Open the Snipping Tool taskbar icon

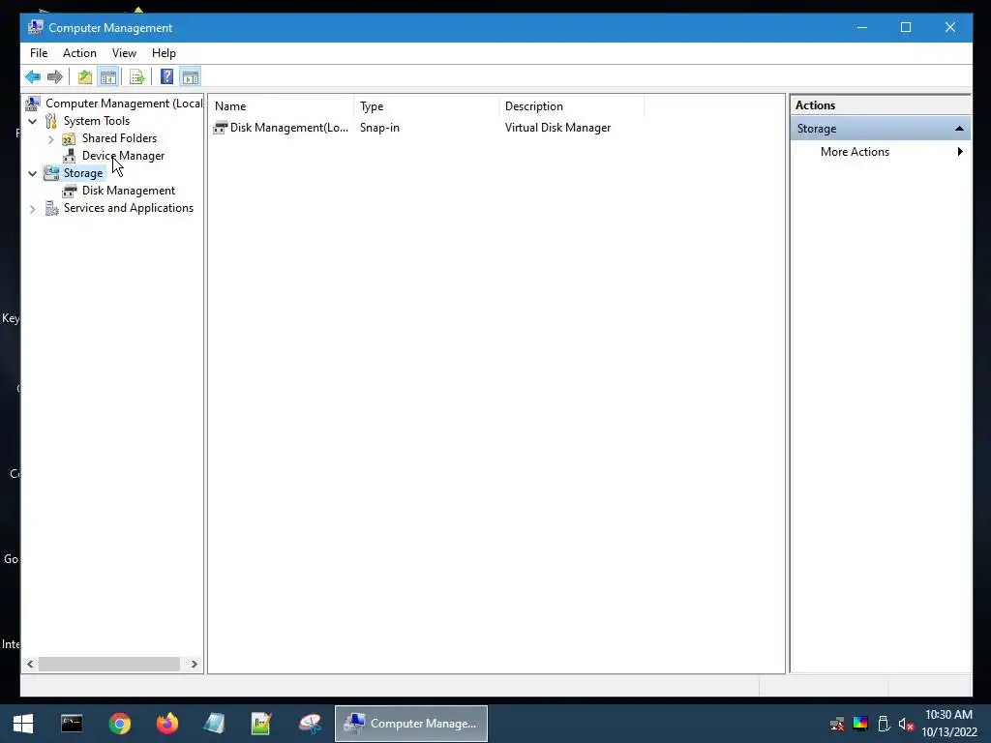coord(310,724)
